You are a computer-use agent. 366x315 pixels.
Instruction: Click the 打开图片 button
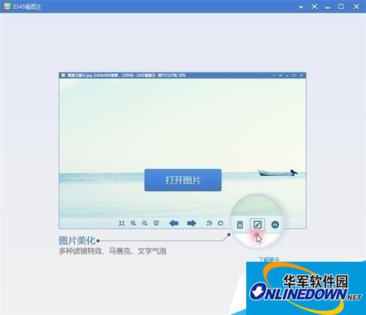183,180
